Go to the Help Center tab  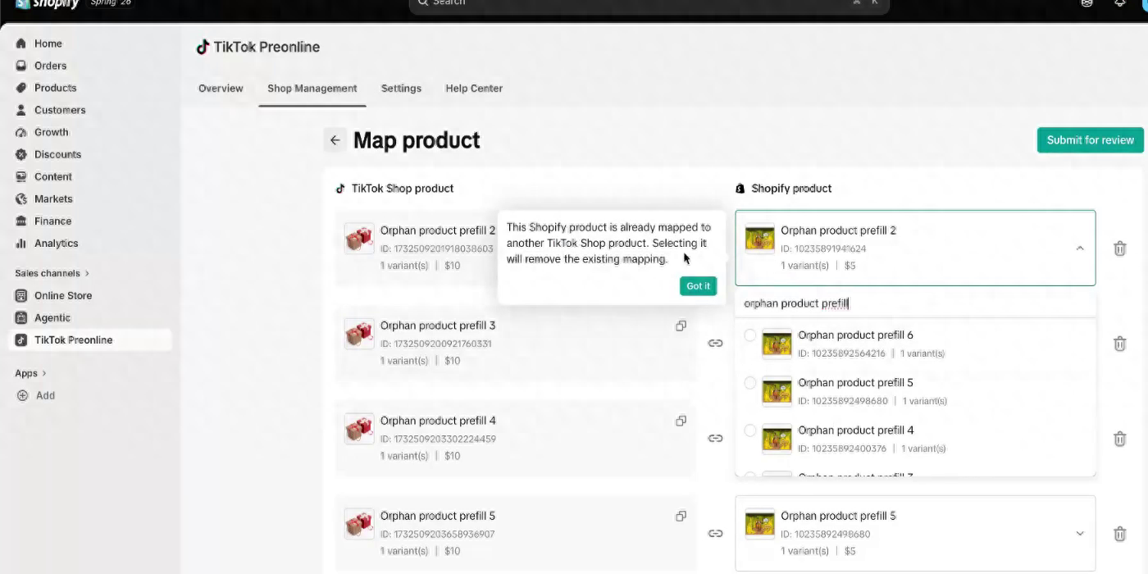[x=474, y=89]
